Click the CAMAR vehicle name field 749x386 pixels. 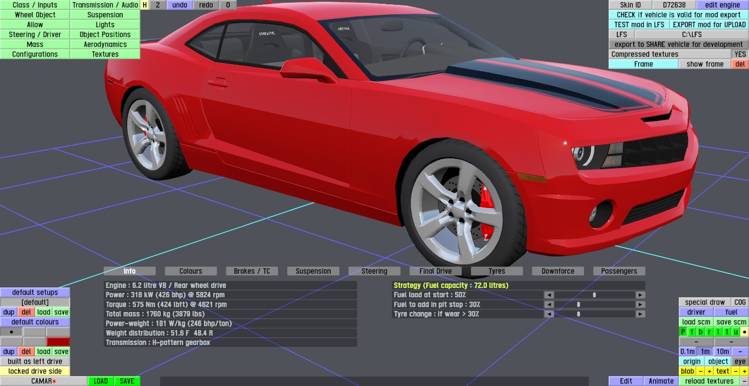[44, 381]
